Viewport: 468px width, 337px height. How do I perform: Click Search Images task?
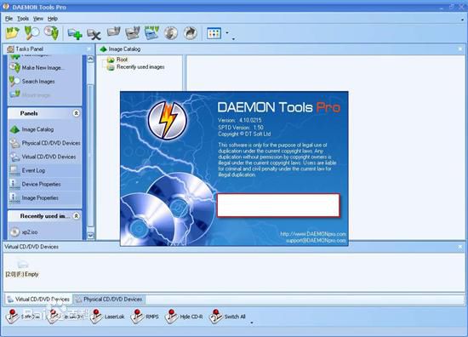point(32,81)
